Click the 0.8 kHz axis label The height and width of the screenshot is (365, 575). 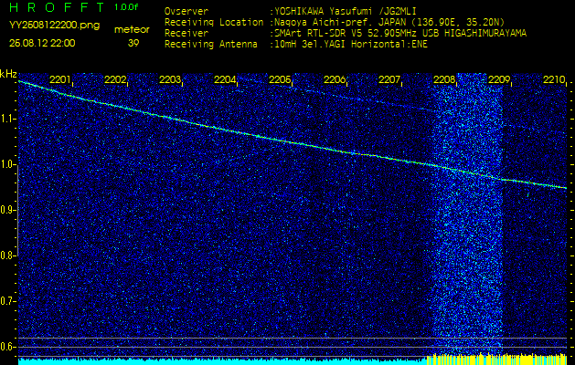pos(8,255)
